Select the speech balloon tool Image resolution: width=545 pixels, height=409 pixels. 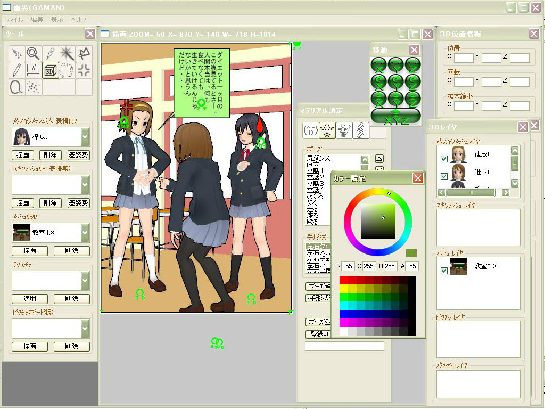click(16, 87)
